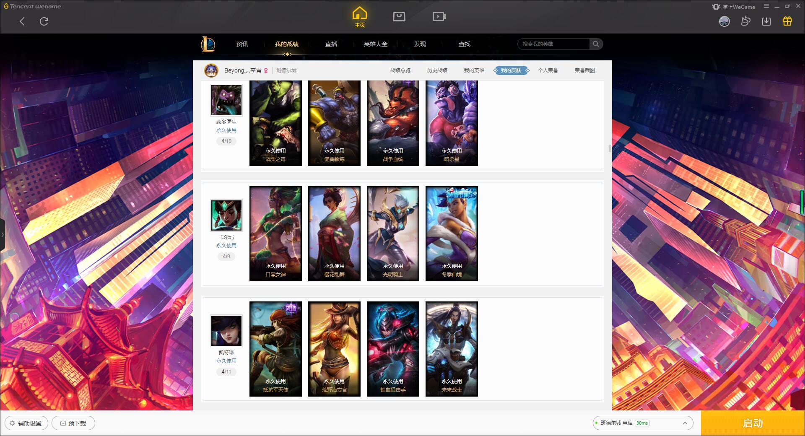The image size is (805, 436).
Task: Refresh the page with the reload icon
Action: click(x=44, y=21)
